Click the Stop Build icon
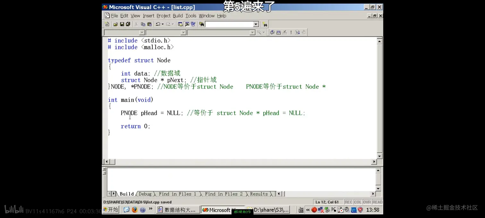 (x=285, y=32)
